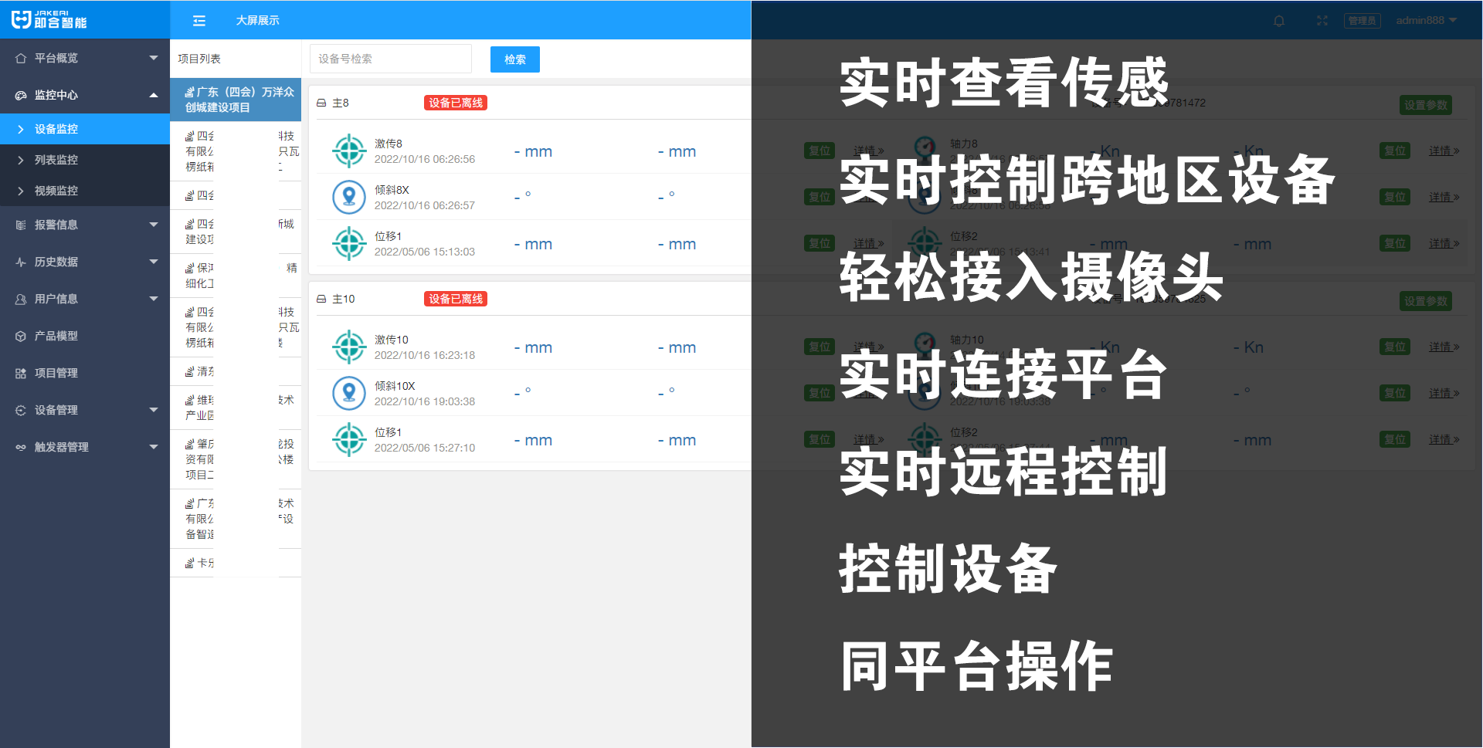Click timestamp 2022/05/06 15:27:10
The width and height of the screenshot is (1483, 748).
coord(425,448)
